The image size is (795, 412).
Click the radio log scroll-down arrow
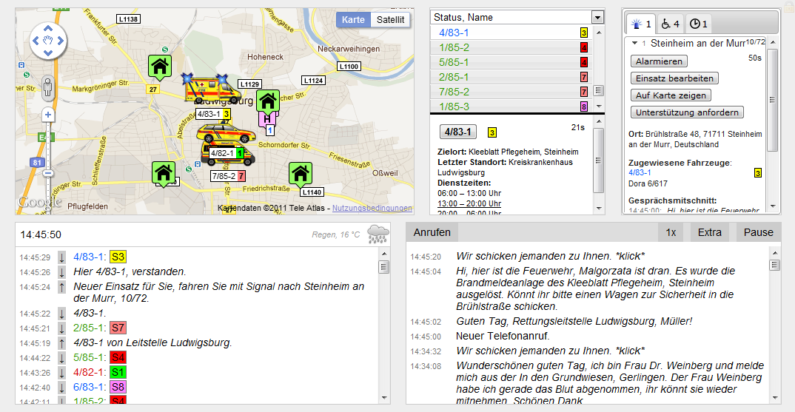click(x=384, y=398)
